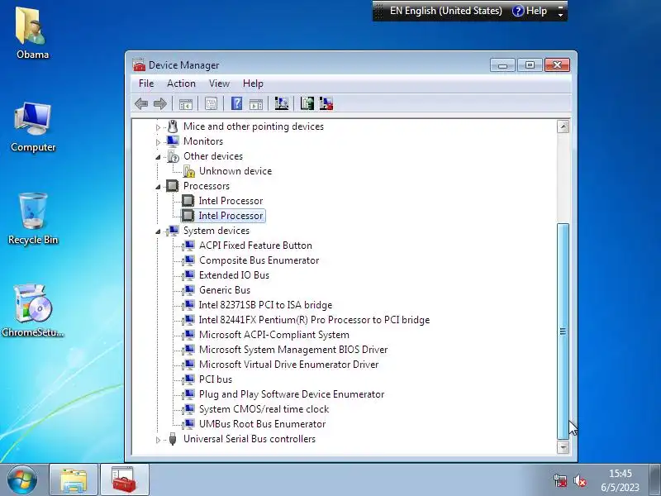Select Generic Bus device
661x496 pixels.
[225, 290]
